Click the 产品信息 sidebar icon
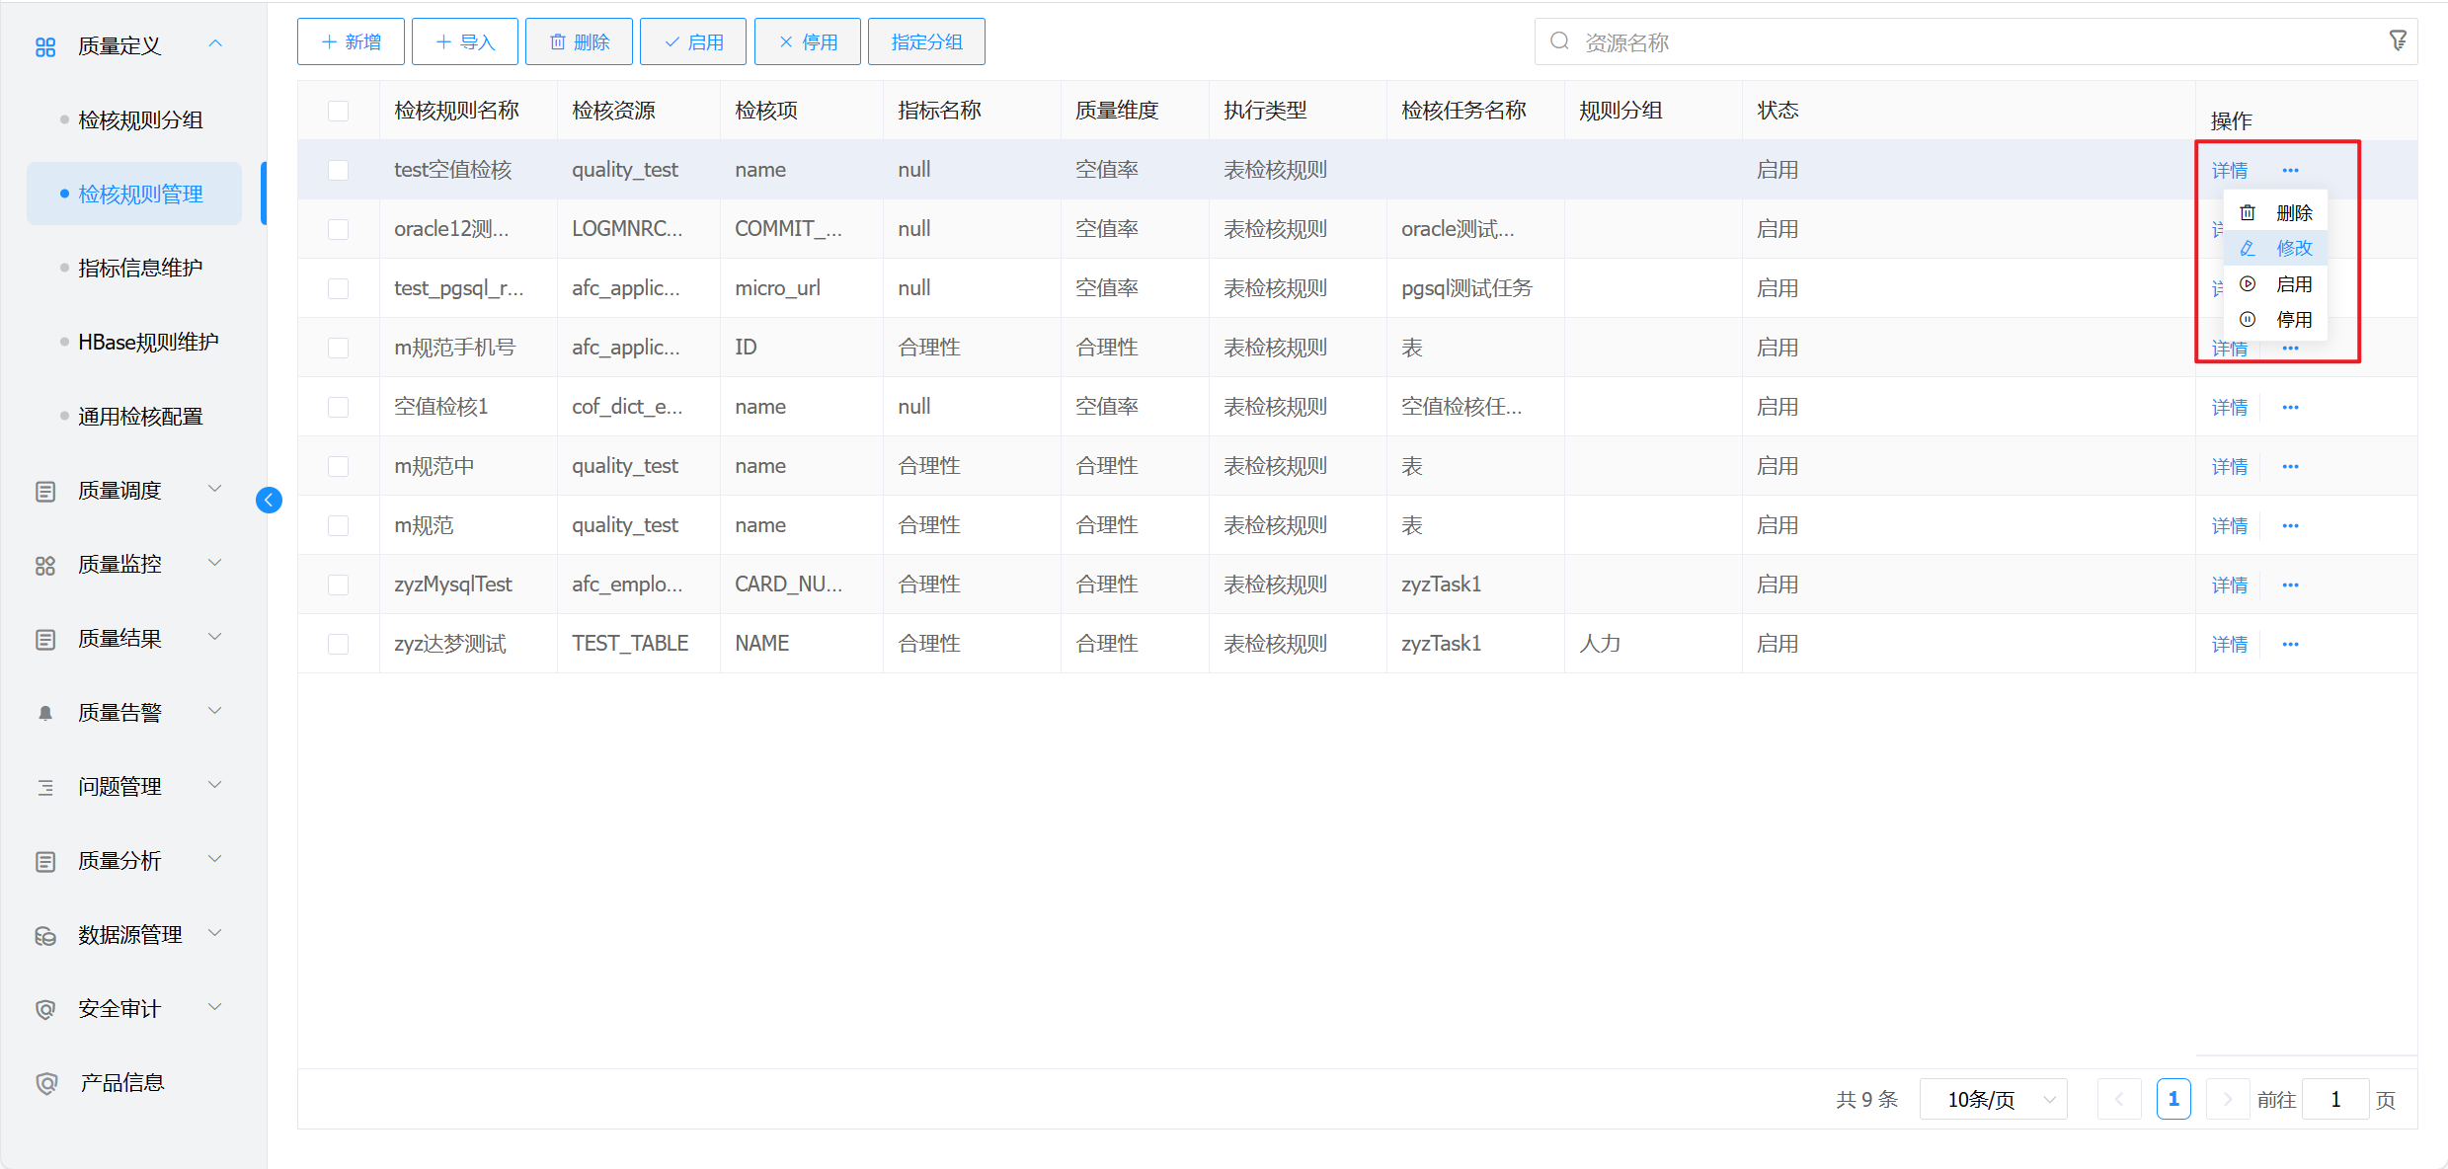Screen dimensions: 2448x1169 (x=45, y=1083)
